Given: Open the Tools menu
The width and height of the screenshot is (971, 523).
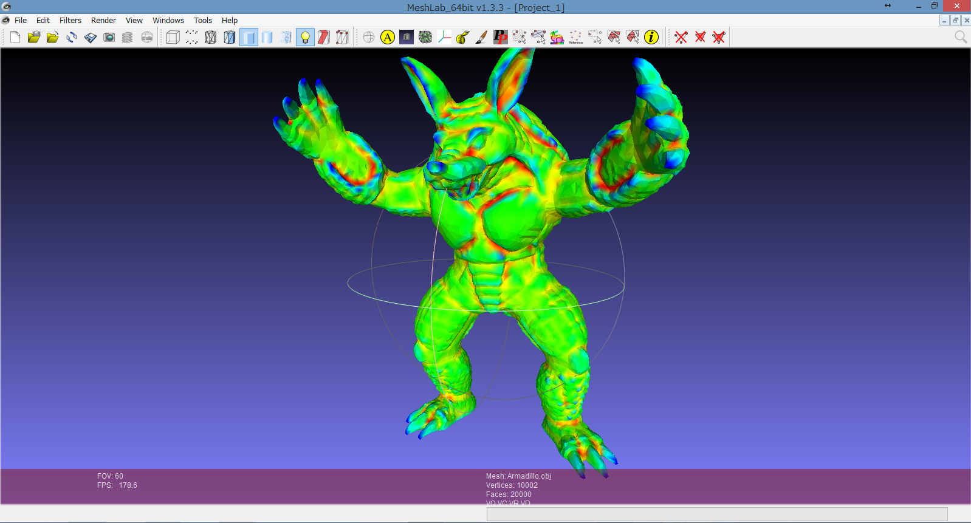Looking at the screenshot, I should click(203, 20).
